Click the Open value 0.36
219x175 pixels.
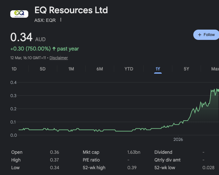click(x=54, y=152)
